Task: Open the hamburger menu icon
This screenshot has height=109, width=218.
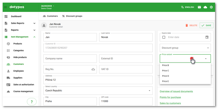Action: click(6, 7)
